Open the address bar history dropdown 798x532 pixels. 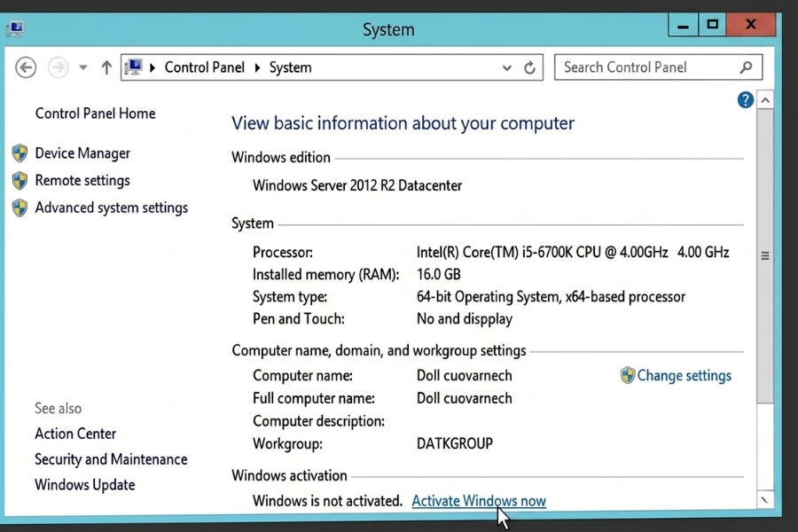506,67
